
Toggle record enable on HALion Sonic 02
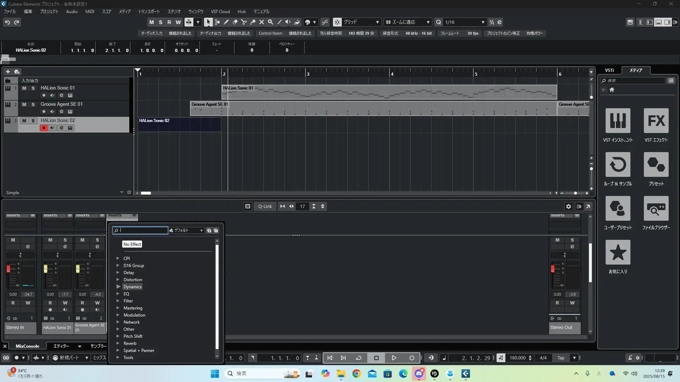click(44, 128)
